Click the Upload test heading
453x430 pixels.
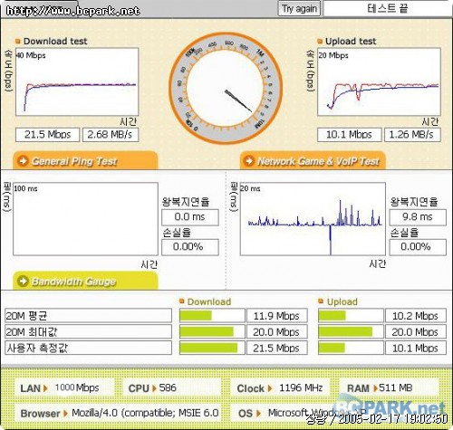[351, 41]
